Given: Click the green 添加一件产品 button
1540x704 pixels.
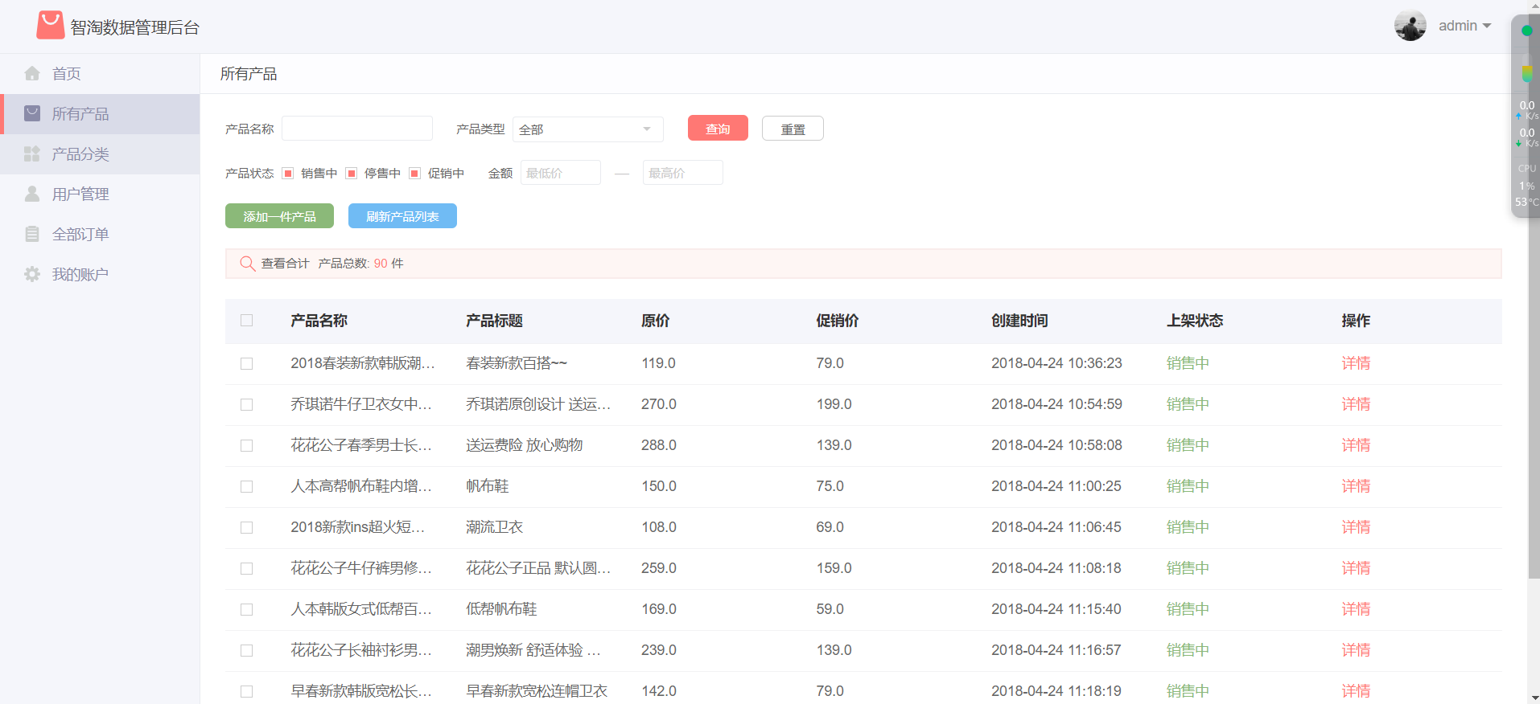Looking at the screenshot, I should [279, 216].
